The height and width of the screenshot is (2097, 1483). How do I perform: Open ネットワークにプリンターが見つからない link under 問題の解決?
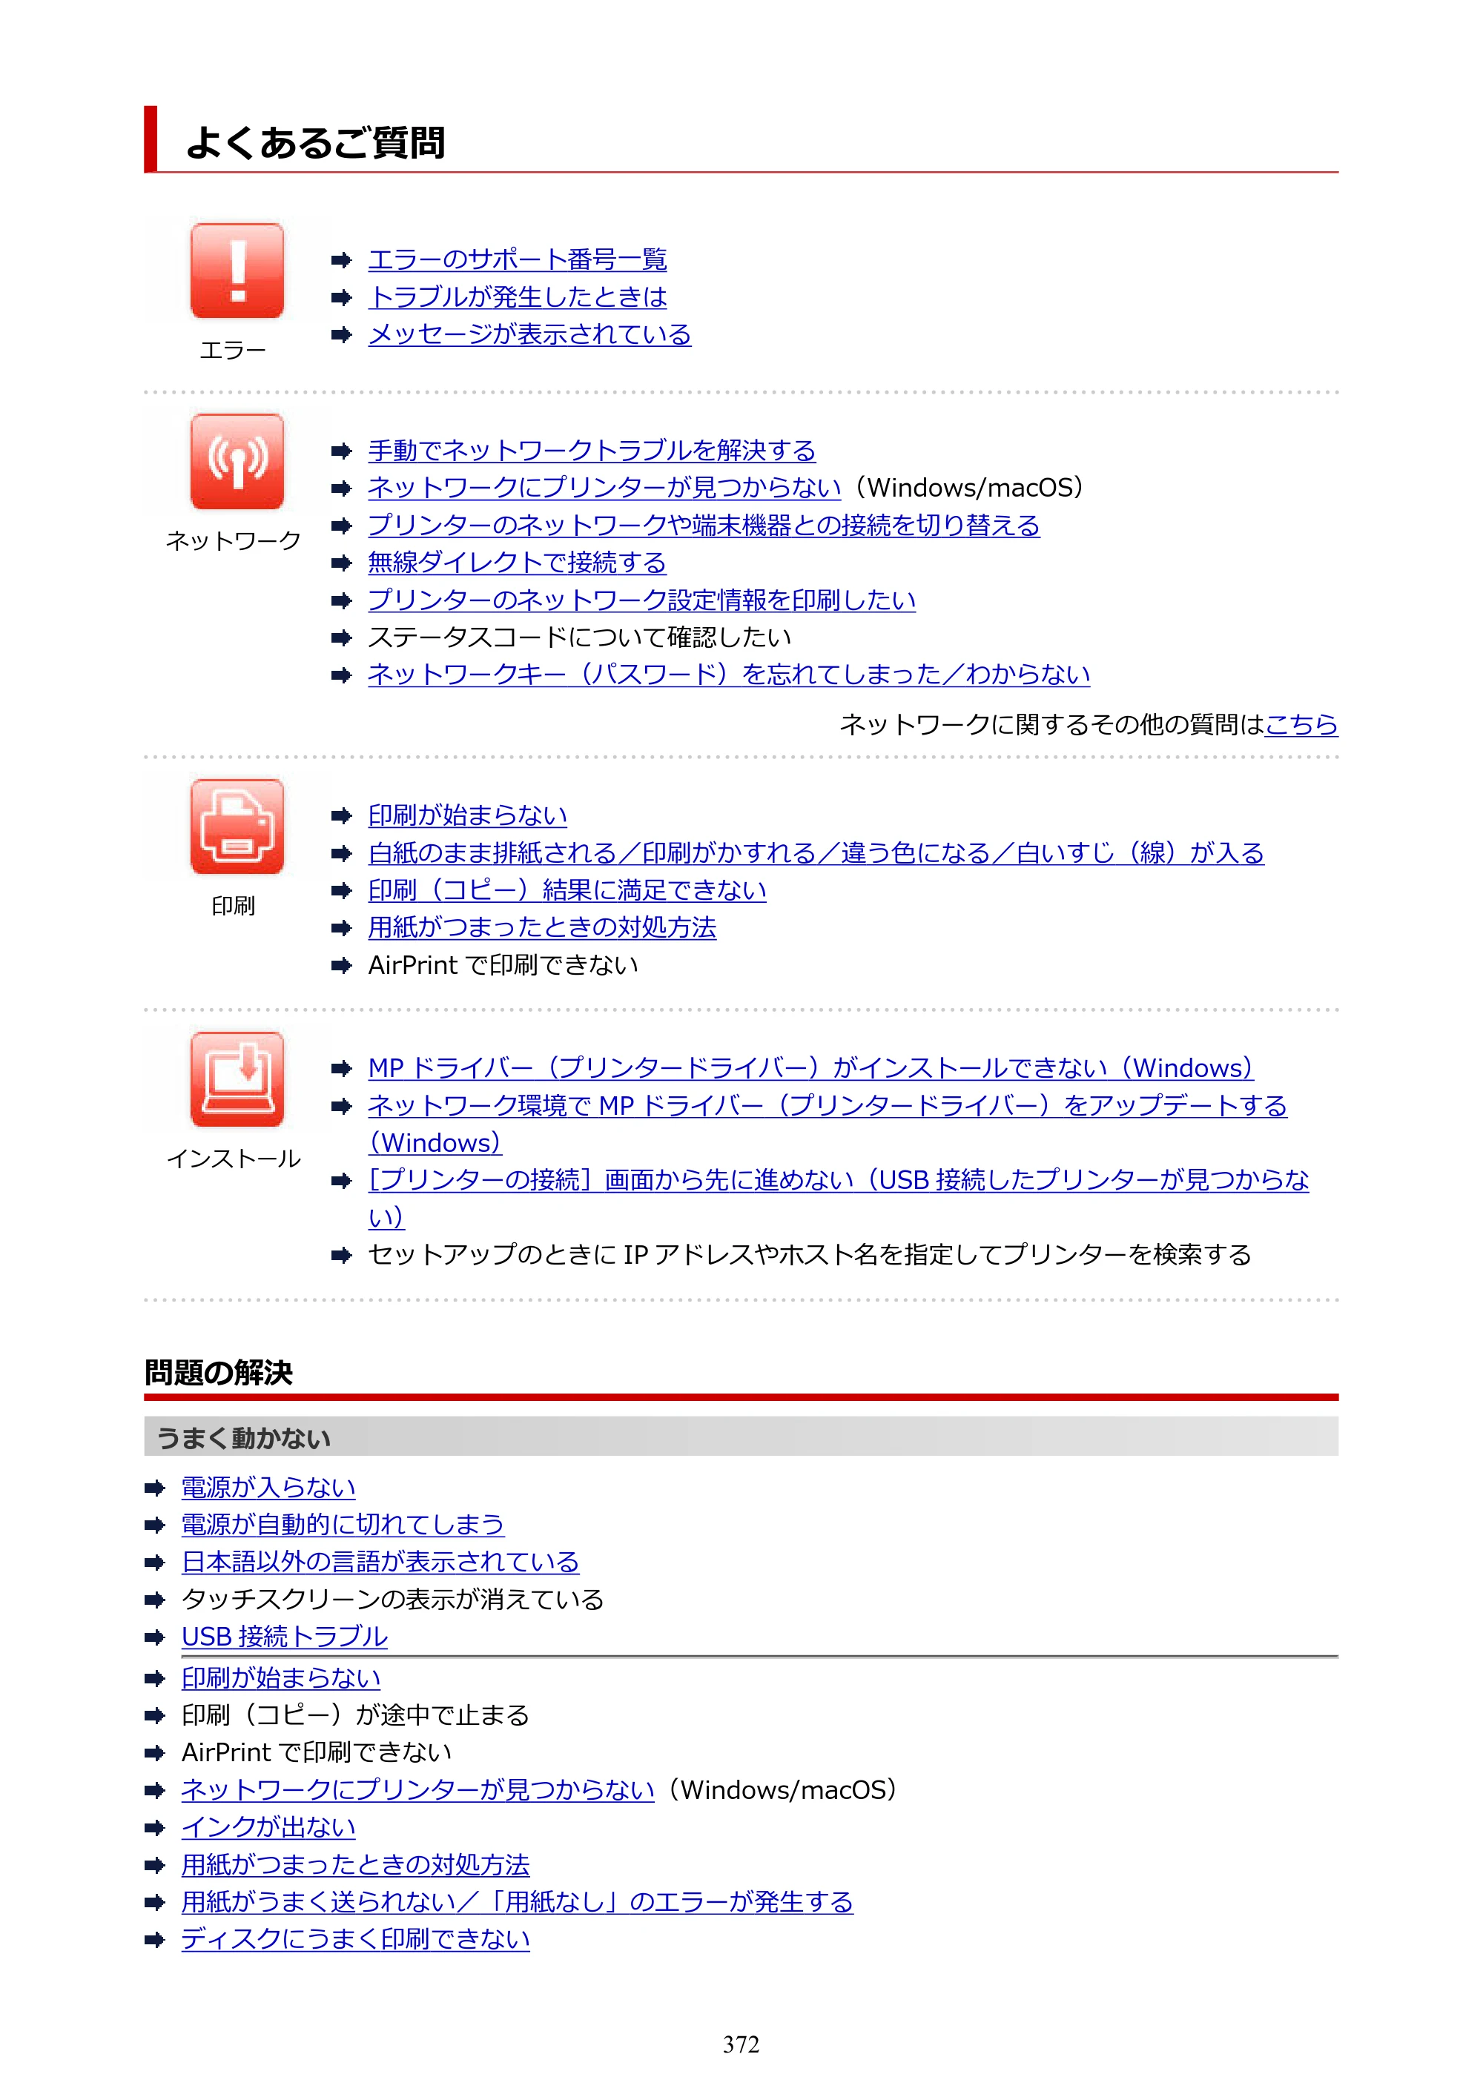(x=417, y=1790)
